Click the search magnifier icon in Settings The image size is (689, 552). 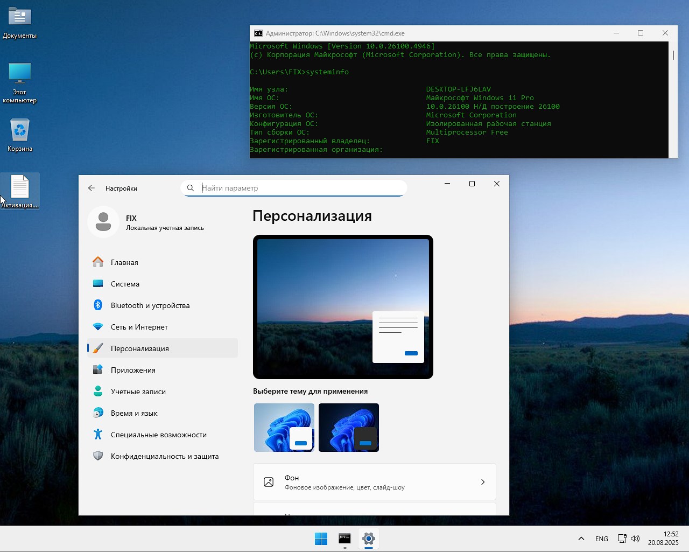click(191, 188)
